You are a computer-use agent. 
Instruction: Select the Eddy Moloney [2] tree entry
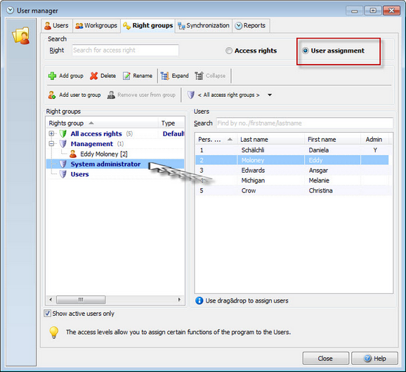point(104,154)
